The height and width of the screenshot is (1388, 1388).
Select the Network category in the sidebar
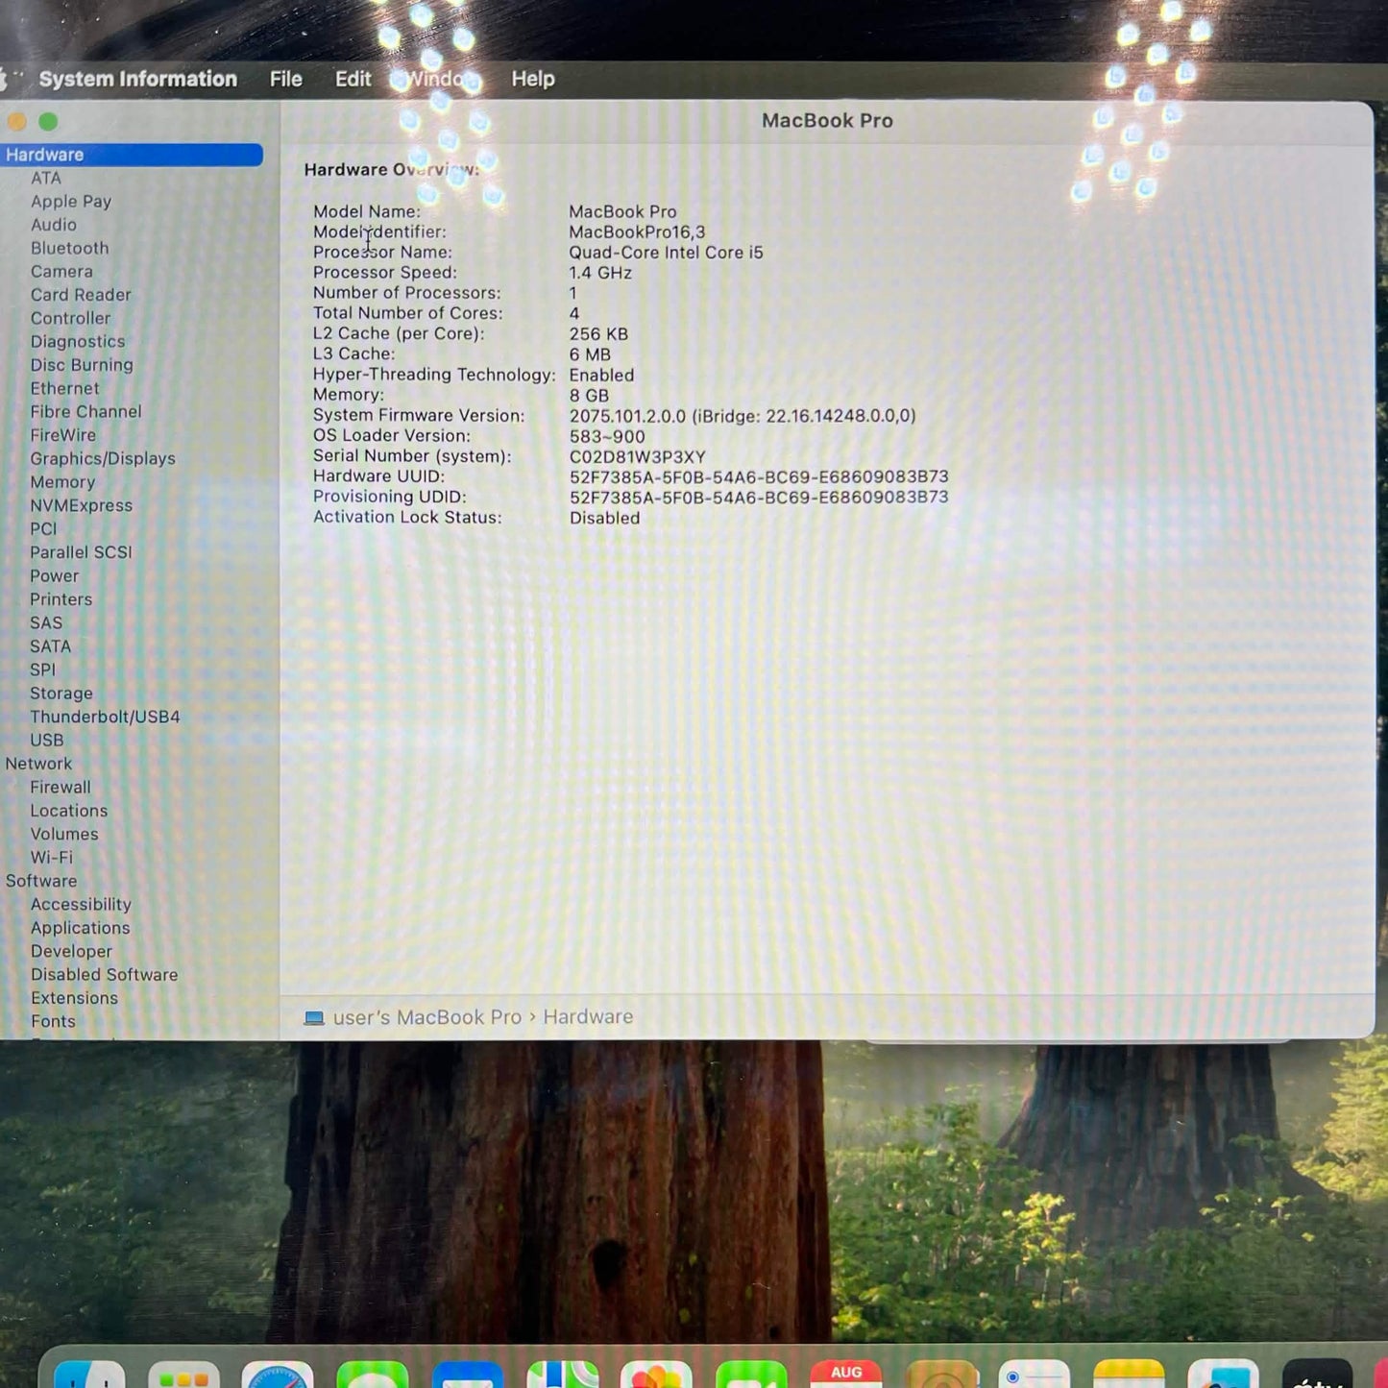[x=38, y=764]
